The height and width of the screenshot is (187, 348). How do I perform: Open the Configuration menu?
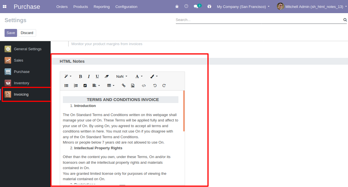coord(126,7)
